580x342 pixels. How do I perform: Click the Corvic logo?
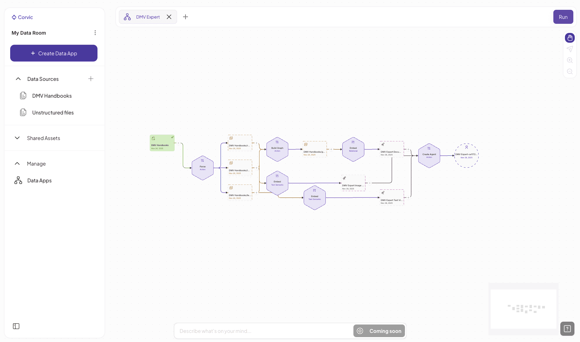[x=22, y=17]
